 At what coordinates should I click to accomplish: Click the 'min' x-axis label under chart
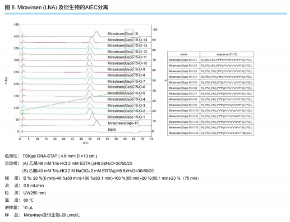click(x=85, y=143)
